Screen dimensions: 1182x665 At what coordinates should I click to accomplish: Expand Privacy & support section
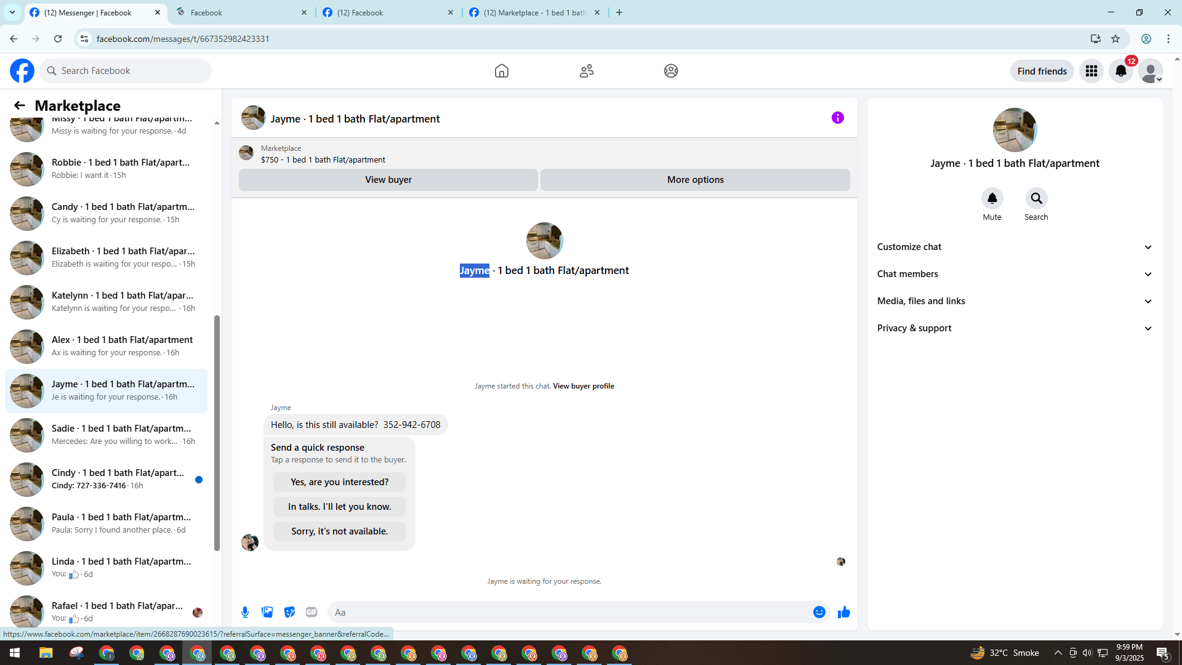point(1015,328)
